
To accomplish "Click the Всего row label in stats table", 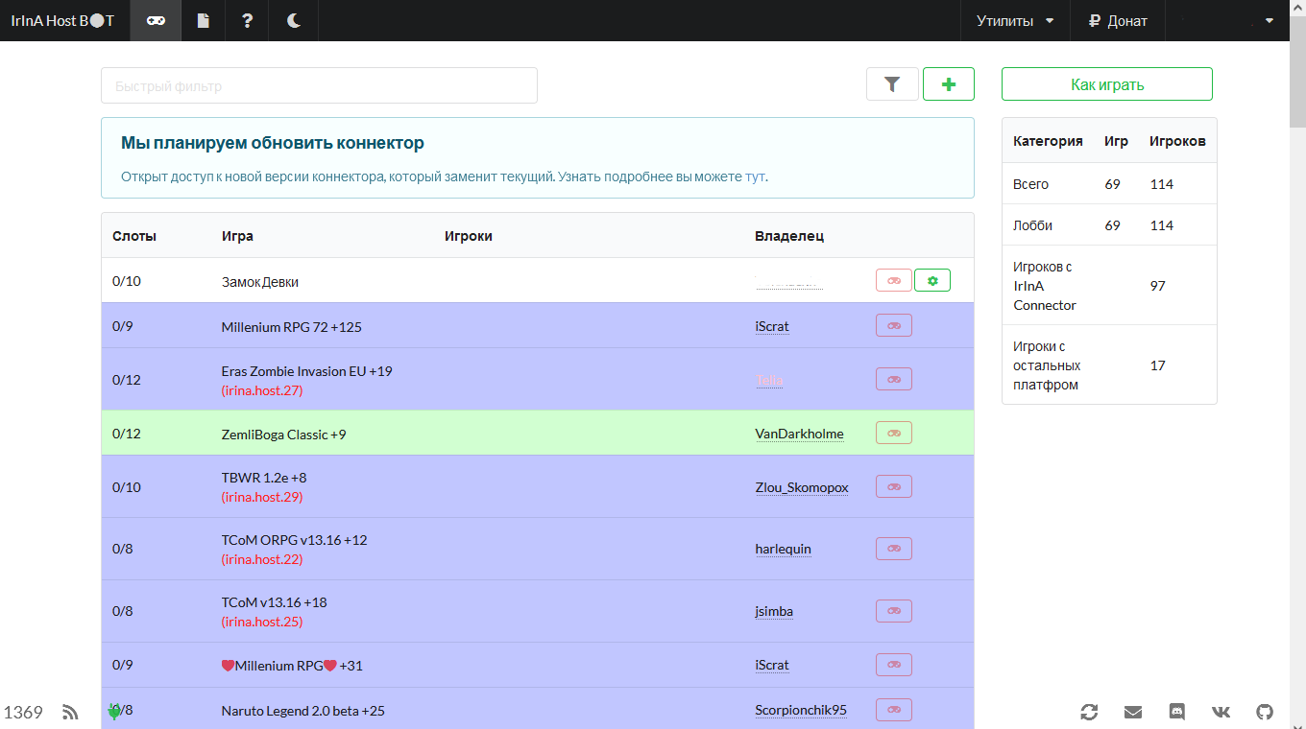I will pos(1031,184).
